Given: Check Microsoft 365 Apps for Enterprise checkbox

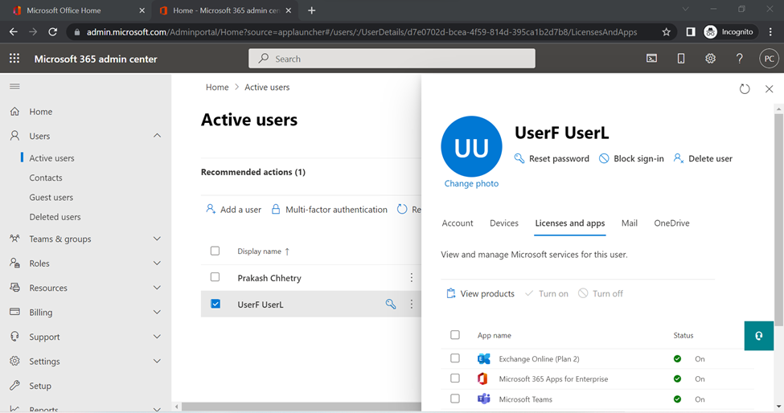Looking at the screenshot, I should tap(455, 378).
